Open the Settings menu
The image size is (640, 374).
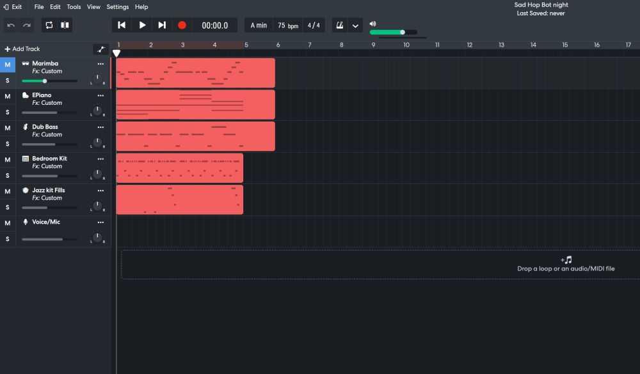[118, 7]
